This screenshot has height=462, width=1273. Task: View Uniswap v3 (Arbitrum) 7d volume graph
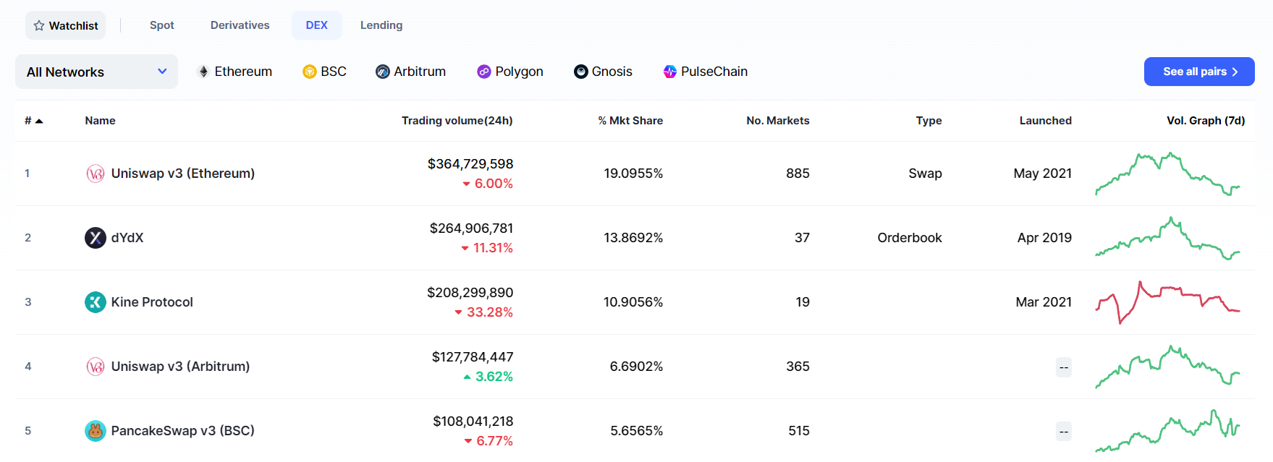[x=1167, y=367]
